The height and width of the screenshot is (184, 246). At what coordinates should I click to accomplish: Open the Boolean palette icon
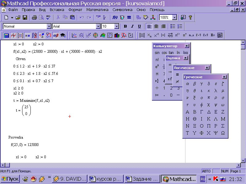pyautogui.click(x=42, y=35)
